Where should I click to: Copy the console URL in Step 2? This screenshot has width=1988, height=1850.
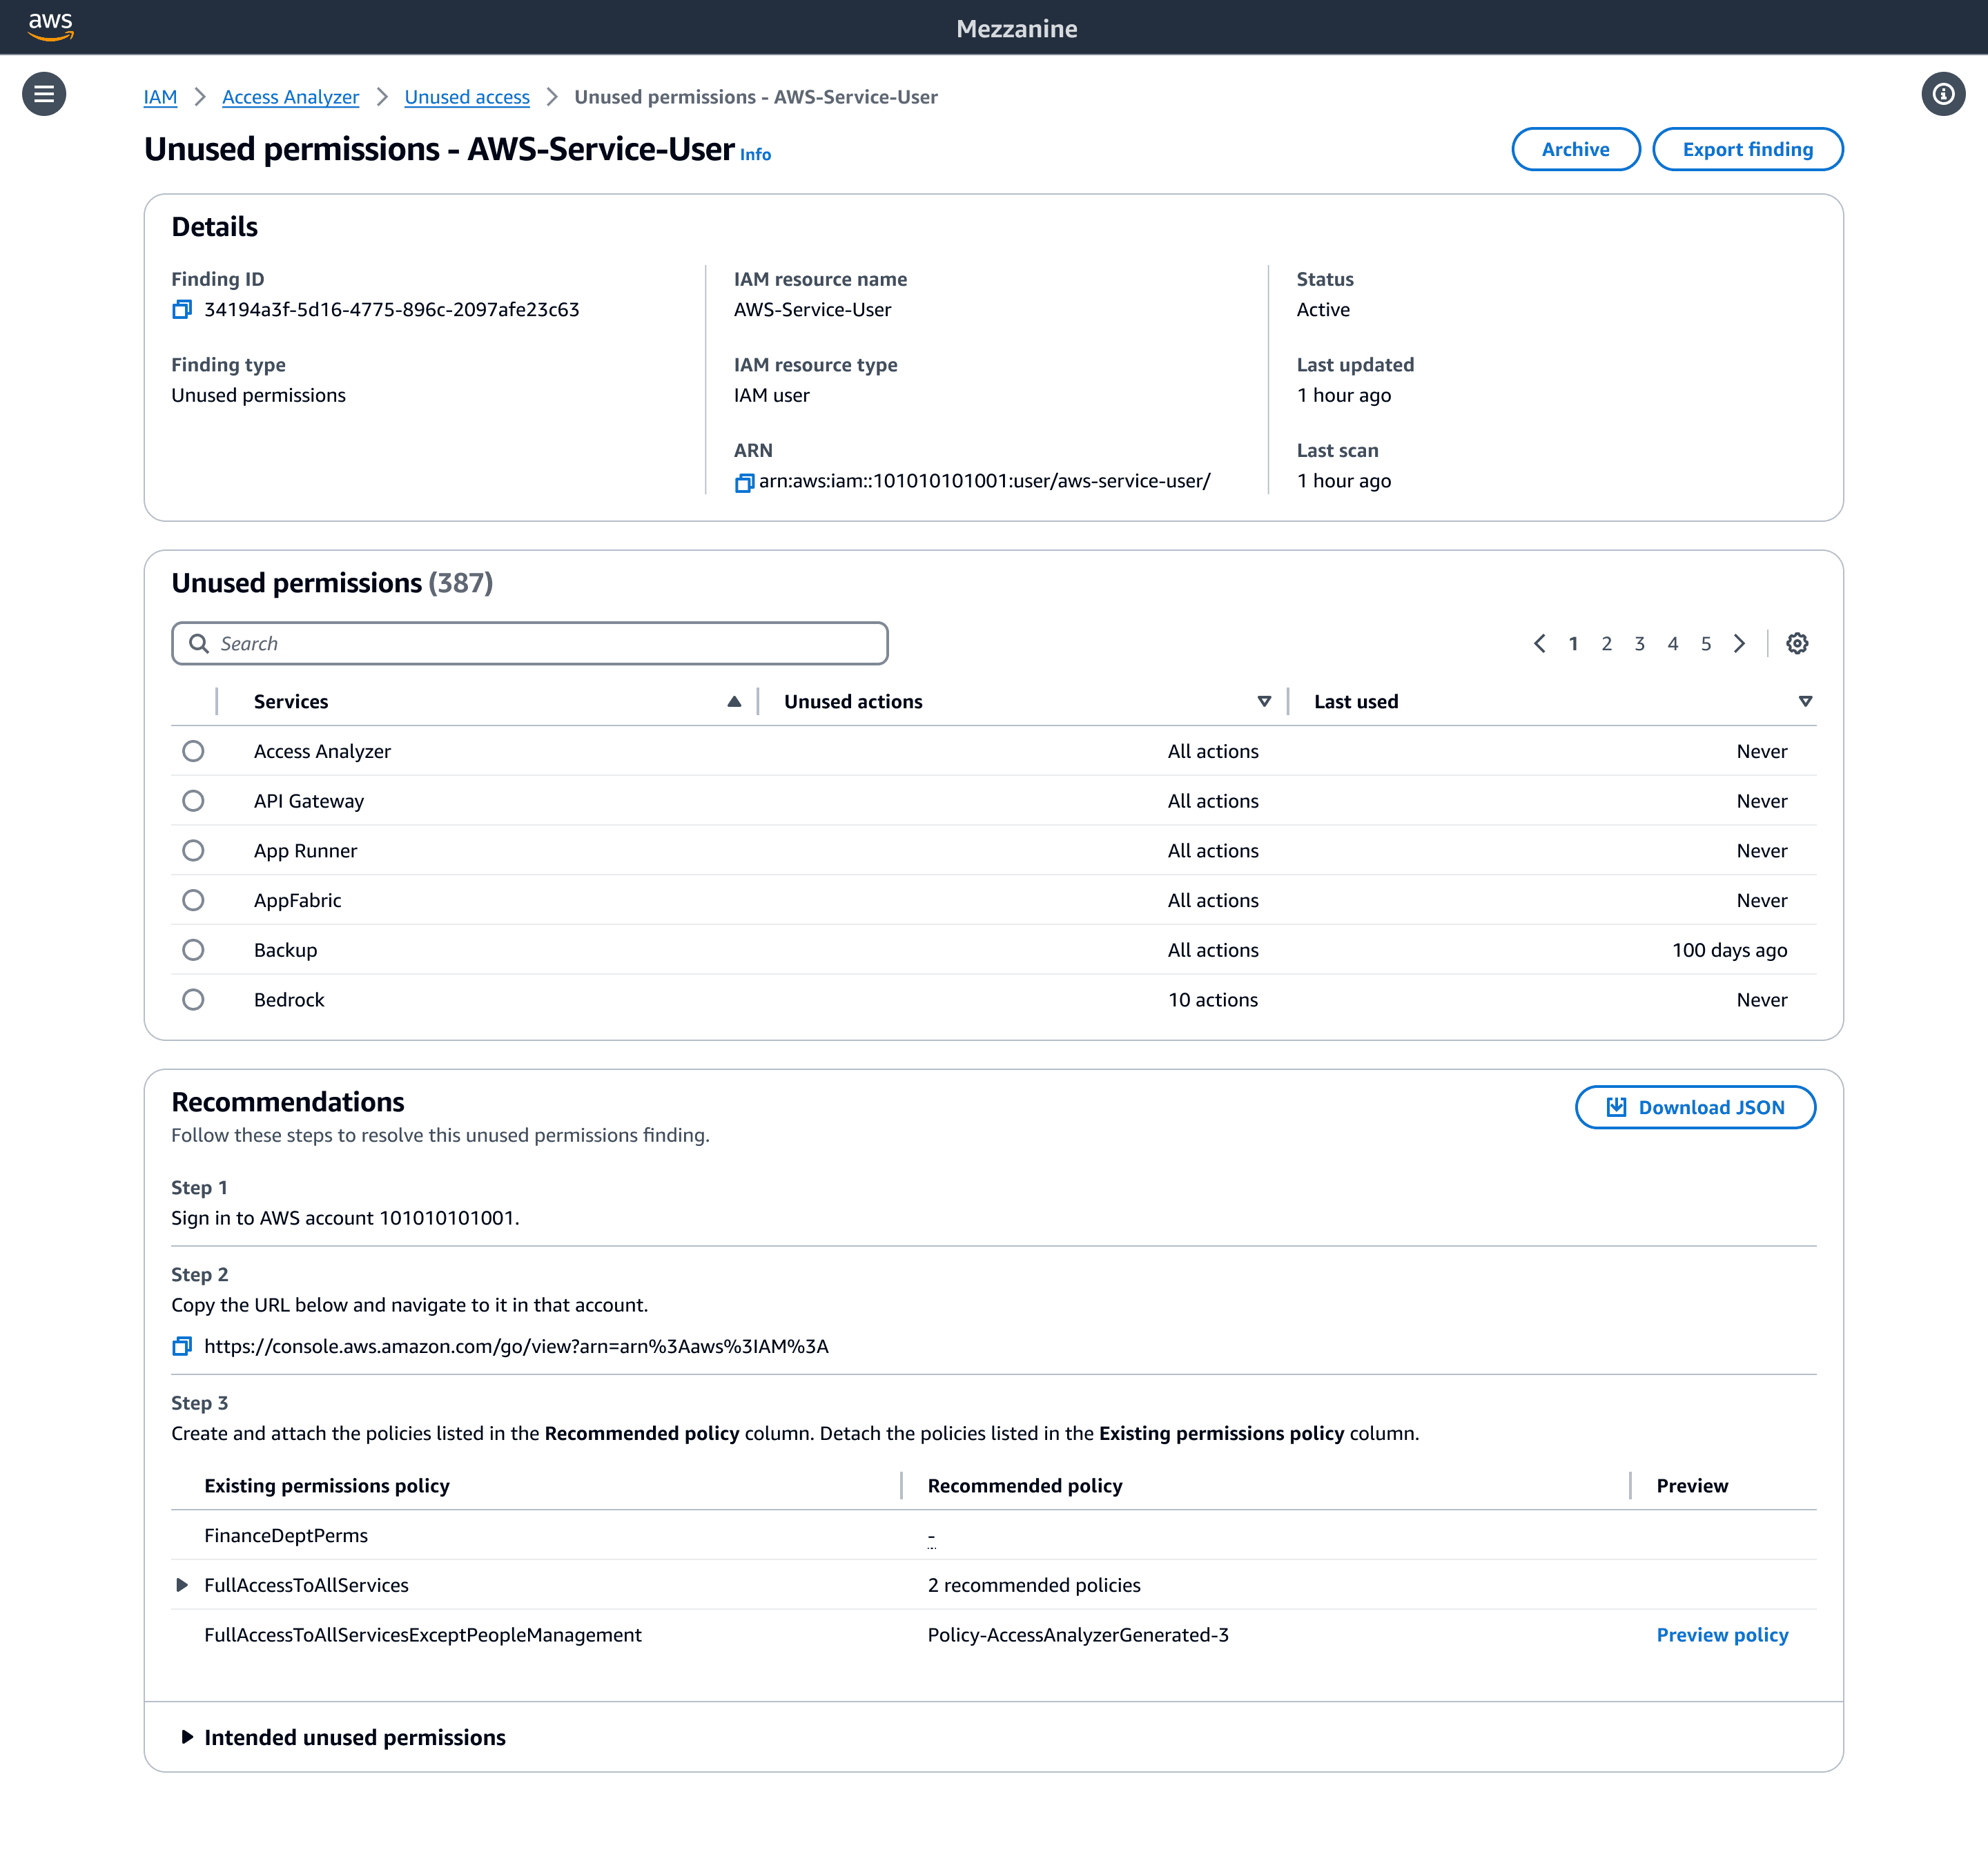181,1346
